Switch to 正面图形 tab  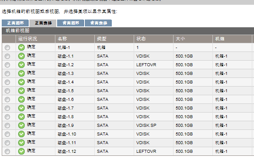click(x=15, y=23)
